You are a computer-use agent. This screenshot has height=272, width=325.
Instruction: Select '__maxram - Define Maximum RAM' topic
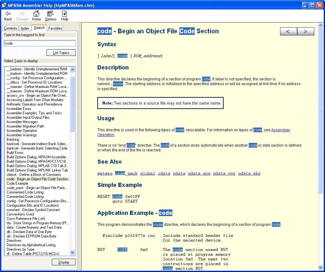37,87
